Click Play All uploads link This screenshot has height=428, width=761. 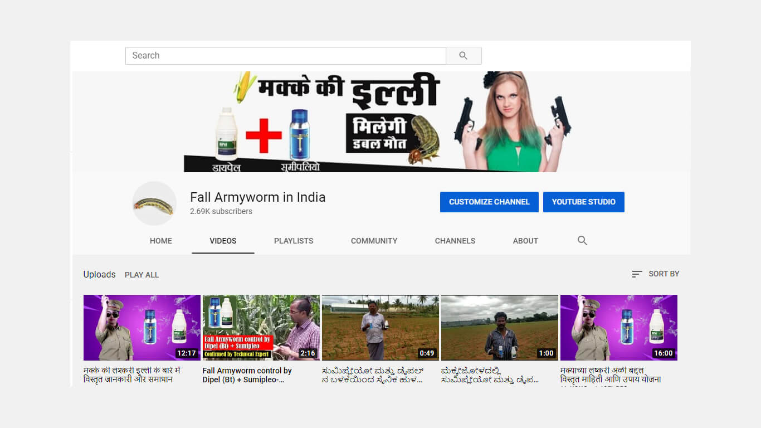pos(142,275)
